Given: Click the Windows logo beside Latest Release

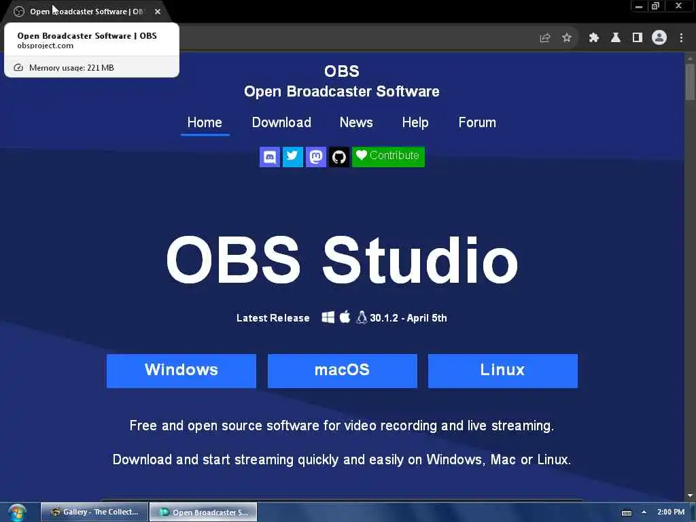Looking at the screenshot, I should [x=328, y=317].
